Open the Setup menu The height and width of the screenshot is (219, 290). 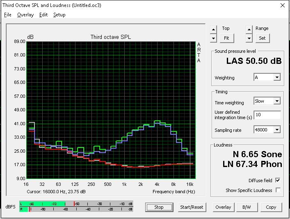coord(59,15)
